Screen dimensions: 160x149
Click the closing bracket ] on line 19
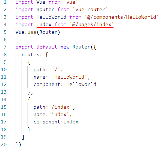tap(23, 137)
